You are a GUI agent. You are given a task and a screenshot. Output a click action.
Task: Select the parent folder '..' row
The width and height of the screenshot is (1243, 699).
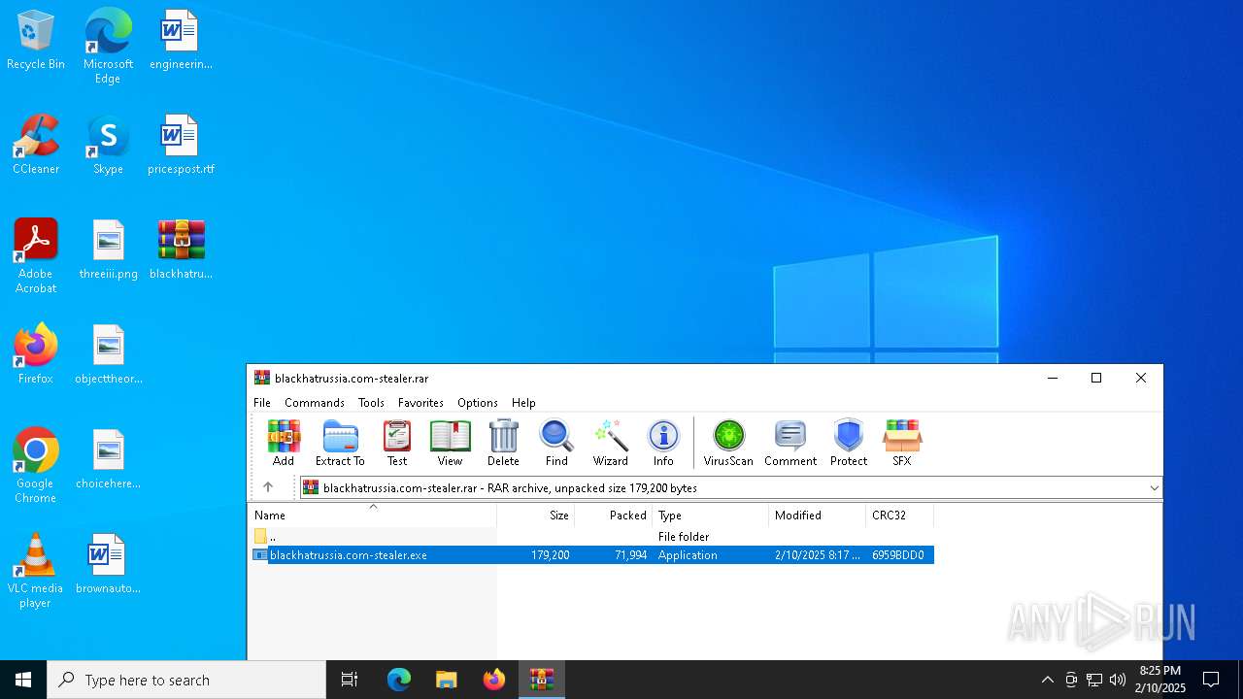tap(591, 537)
